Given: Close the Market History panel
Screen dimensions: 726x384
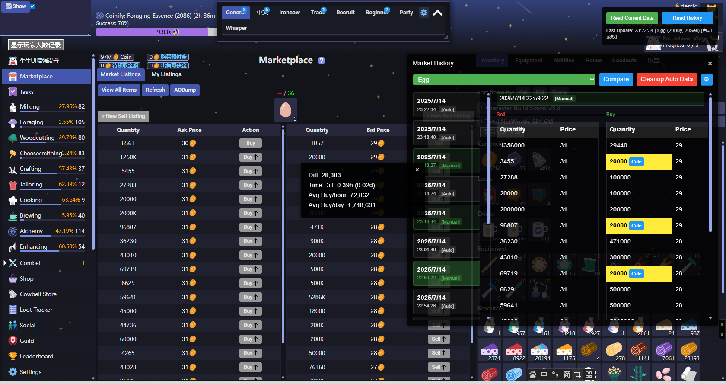Looking at the screenshot, I should point(710,64).
